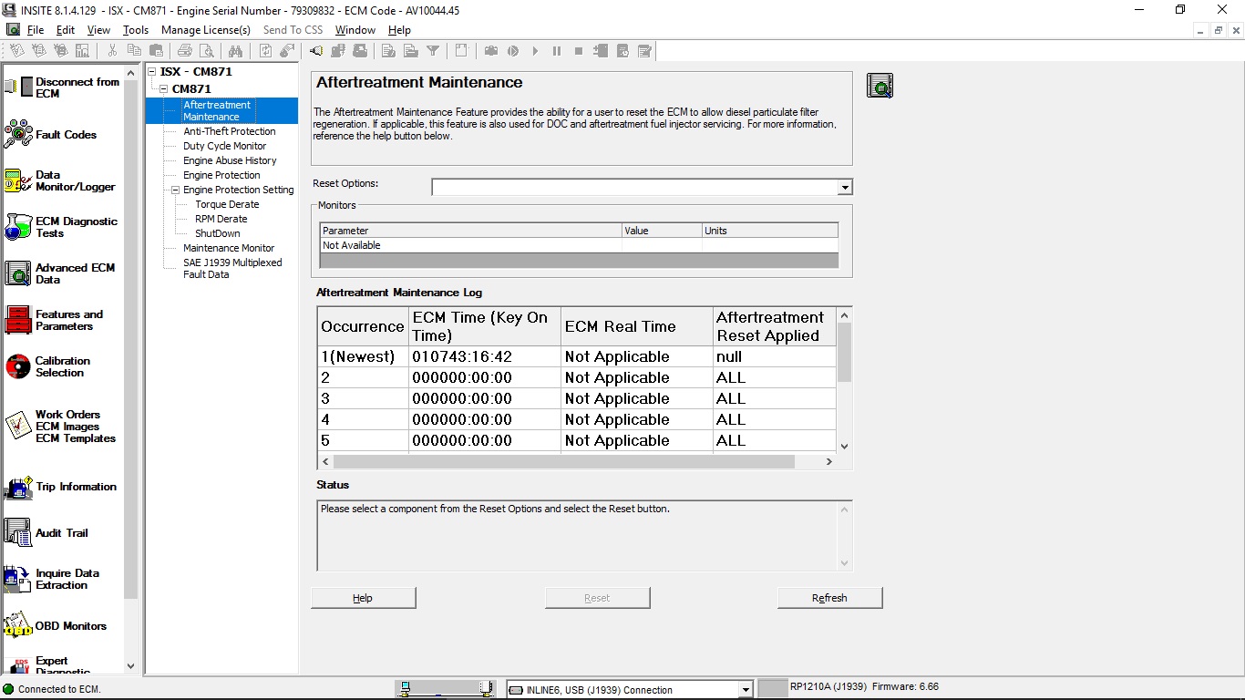Collapse the Engine Protection Setting node

175,190
